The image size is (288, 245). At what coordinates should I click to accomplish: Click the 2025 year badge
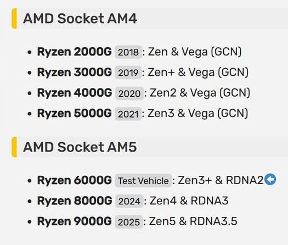click(129, 222)
